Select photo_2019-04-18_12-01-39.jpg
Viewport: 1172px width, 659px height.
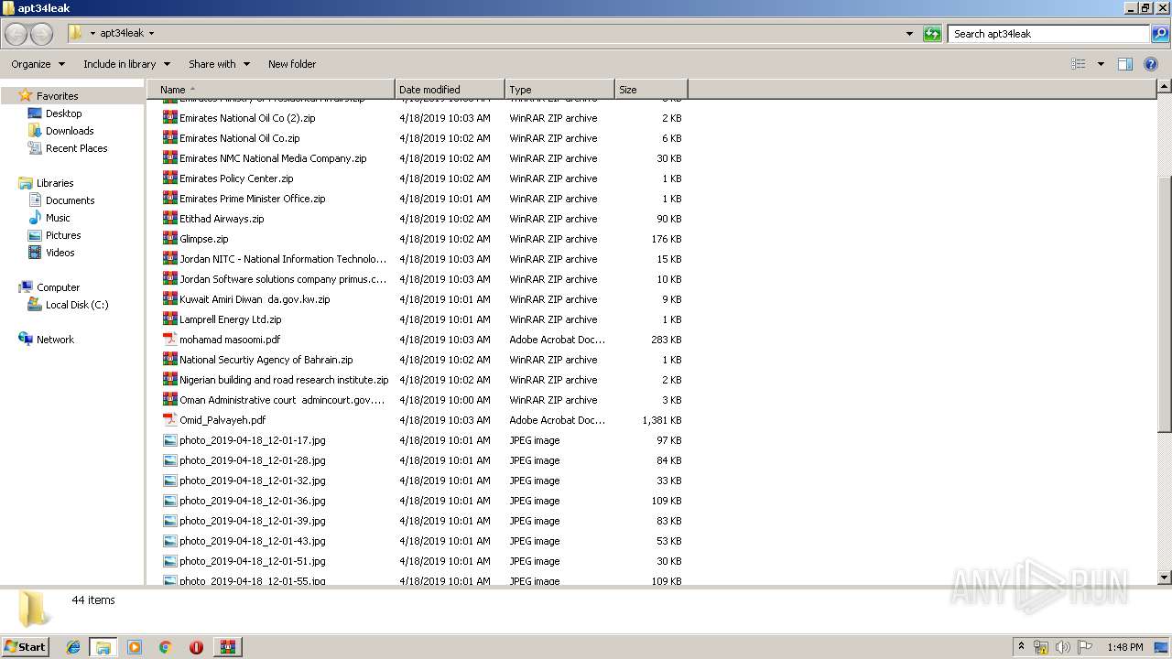(253, 521)
